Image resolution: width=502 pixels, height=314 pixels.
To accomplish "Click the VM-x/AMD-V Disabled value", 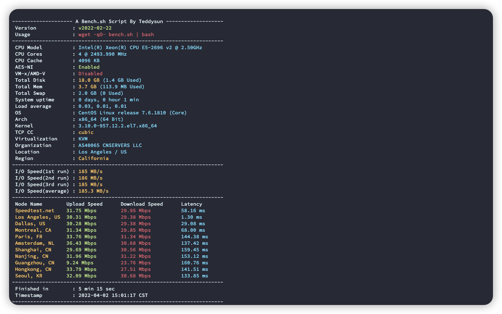I will pyautogui.click(x=91, y=74).
